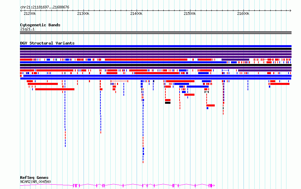Click the long red variant bar spanning 21340k to 21495k

pos(146,60)
